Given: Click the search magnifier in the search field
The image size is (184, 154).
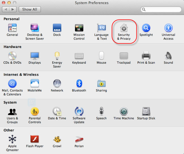Looking at the screenshot, I should tap(144, 9).
